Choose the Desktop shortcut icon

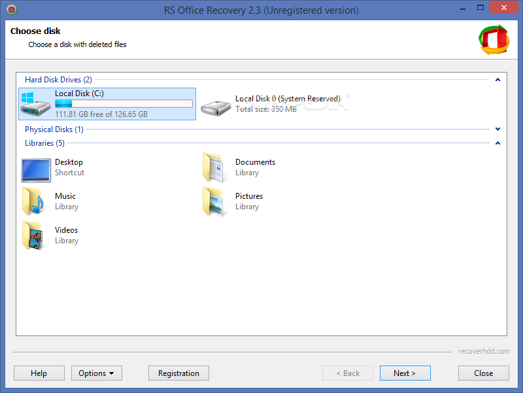pyautogui.click(x=36, y=170)
